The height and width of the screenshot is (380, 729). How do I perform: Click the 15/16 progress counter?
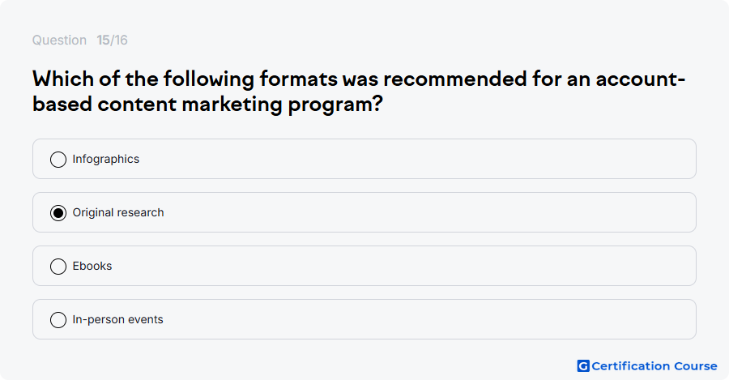click(x=112, y=41)
